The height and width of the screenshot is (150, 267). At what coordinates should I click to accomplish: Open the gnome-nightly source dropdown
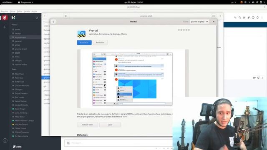[199, 22]
